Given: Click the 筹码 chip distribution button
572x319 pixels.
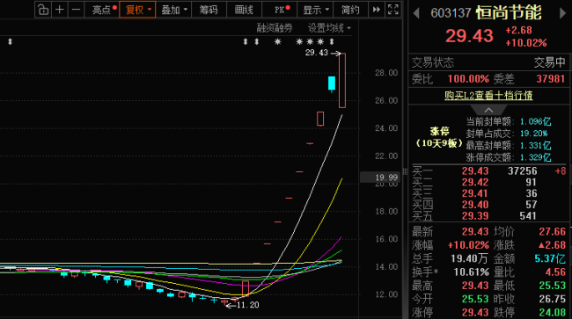Looking at the screenshot, I should pyautogui.click(x=209, y=10).
